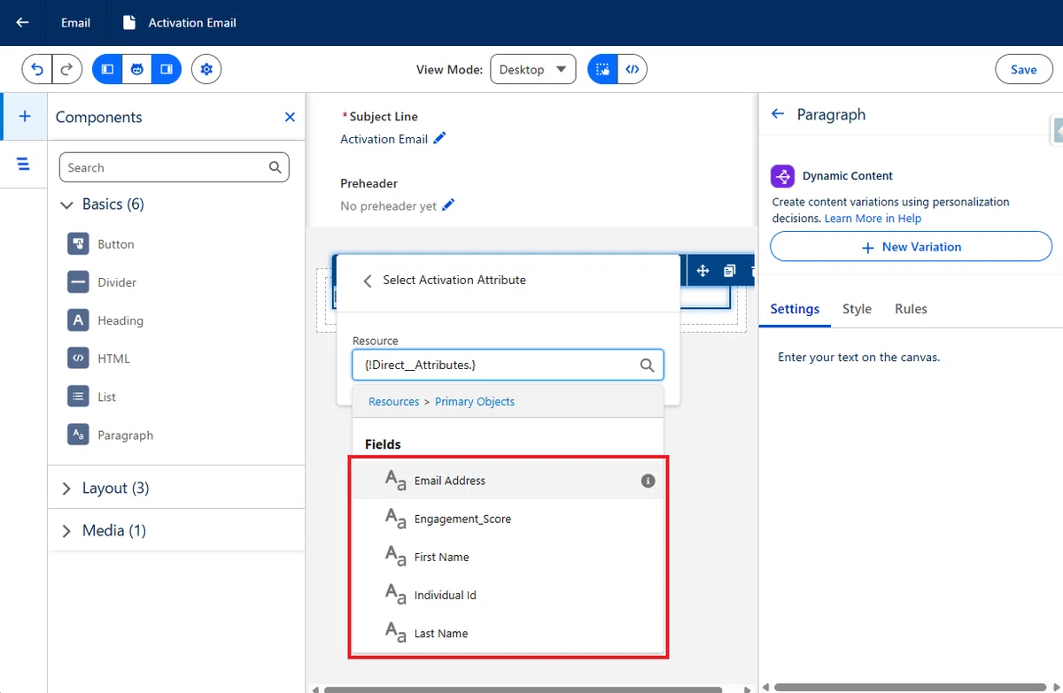Toggle the right panel visibility button
Image resolution: width=1063 pixels, height=693 pixels.
(x=167, y=69)
